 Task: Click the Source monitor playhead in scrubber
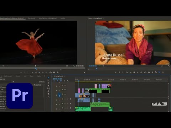click(36, 68)
